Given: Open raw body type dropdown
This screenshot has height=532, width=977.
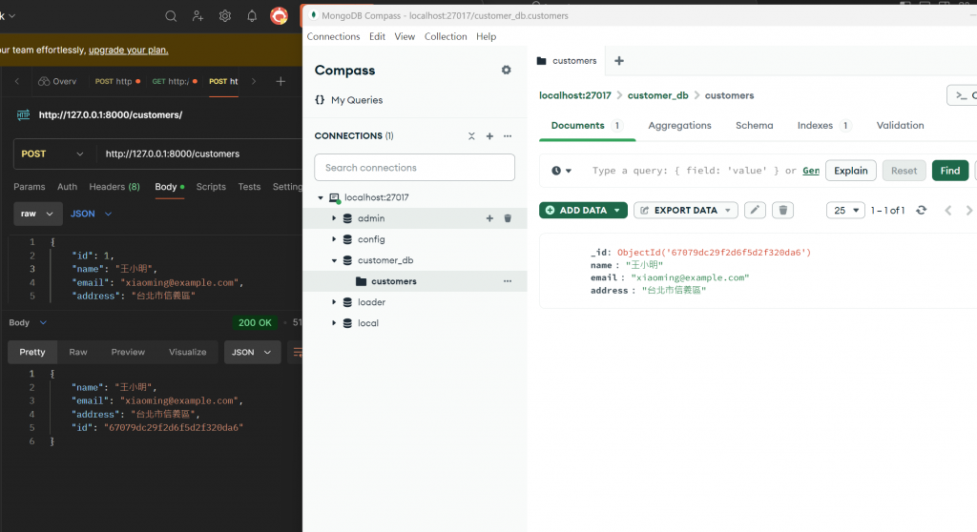Looking at the screenshot, I should tap(37, 214).
